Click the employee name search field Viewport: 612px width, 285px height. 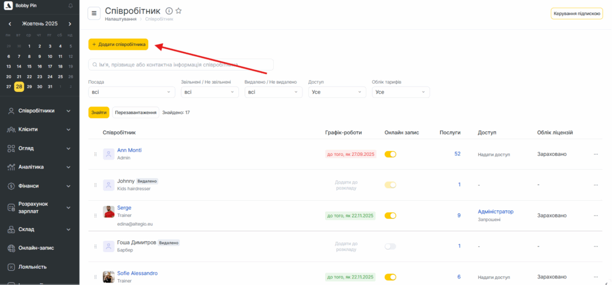point(180,65)
